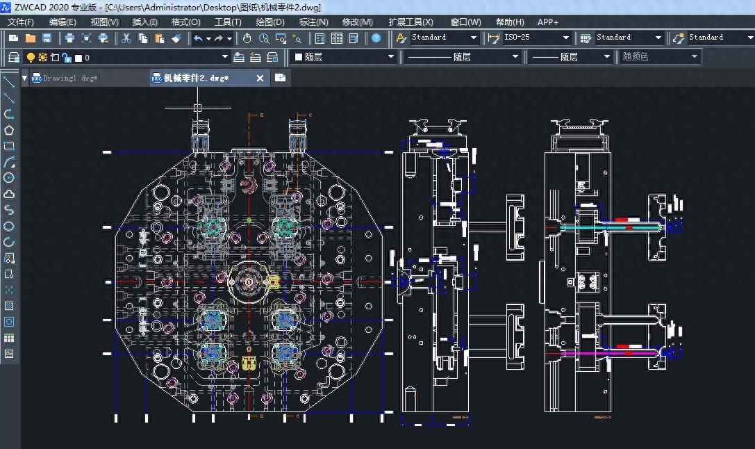Open the layer 0 dropdown list

pos(224,57)
